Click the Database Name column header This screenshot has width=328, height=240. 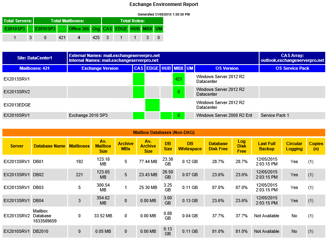click(x=49, y=146)
